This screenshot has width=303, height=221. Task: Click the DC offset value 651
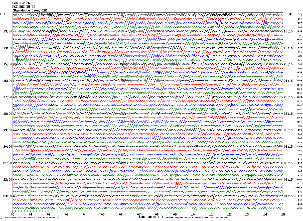(x=300, y=52)
